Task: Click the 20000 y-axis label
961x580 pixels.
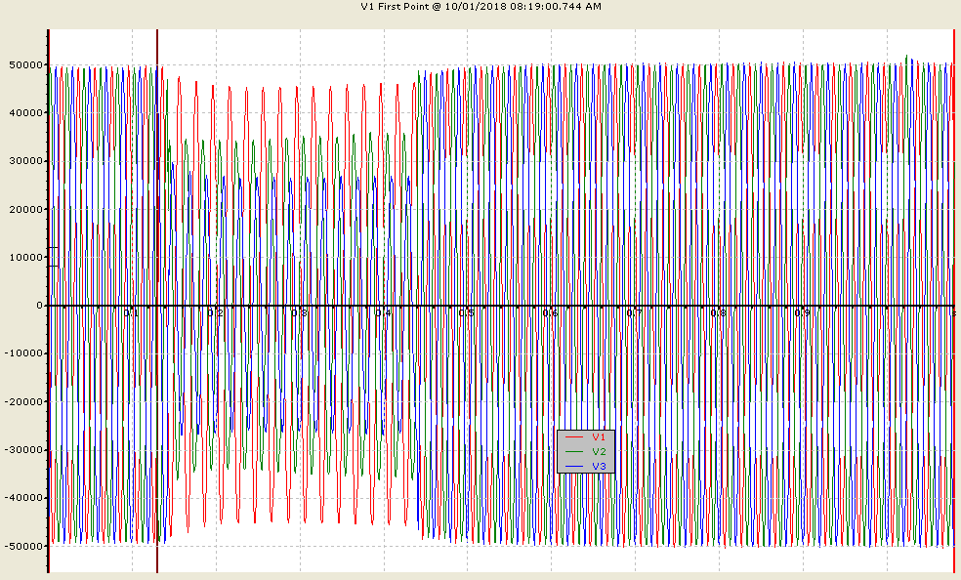Action: pyautogui.click(x=25, y=210)
